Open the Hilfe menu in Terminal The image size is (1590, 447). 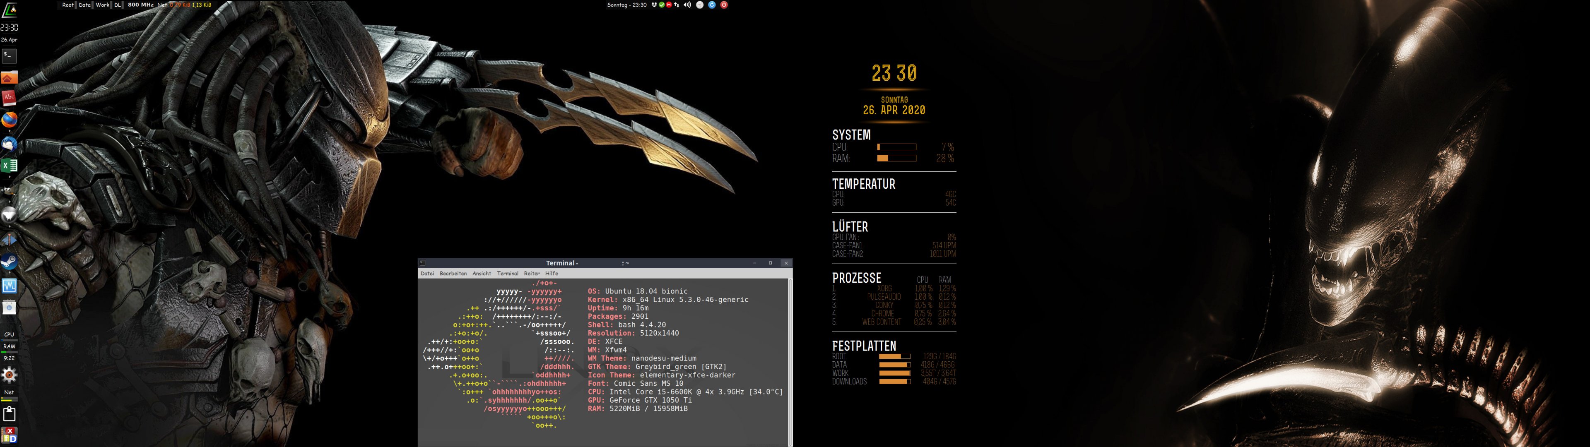tap(551, 274)
